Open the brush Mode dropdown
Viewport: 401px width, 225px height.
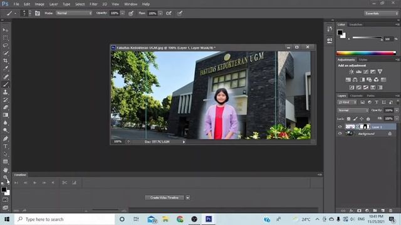coord(74,13)
